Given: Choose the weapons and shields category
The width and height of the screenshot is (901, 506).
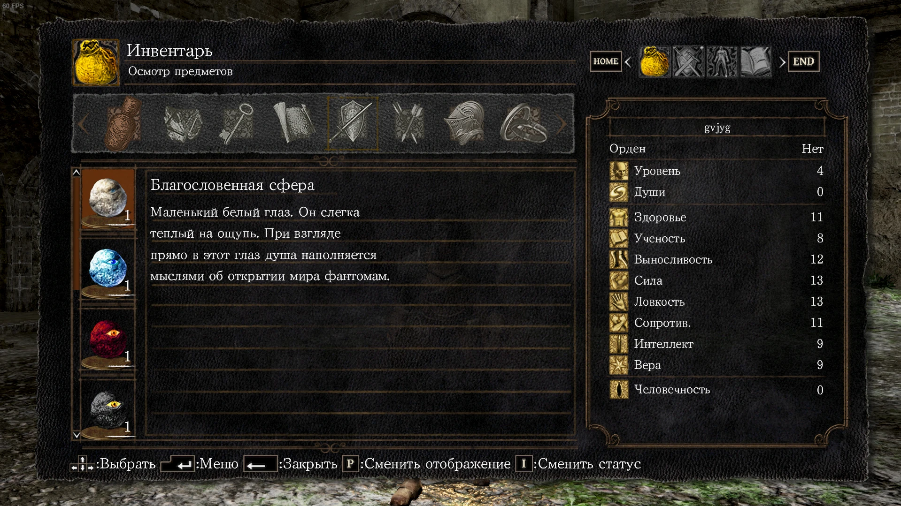Looking at the screenshot, I should 353,123.
